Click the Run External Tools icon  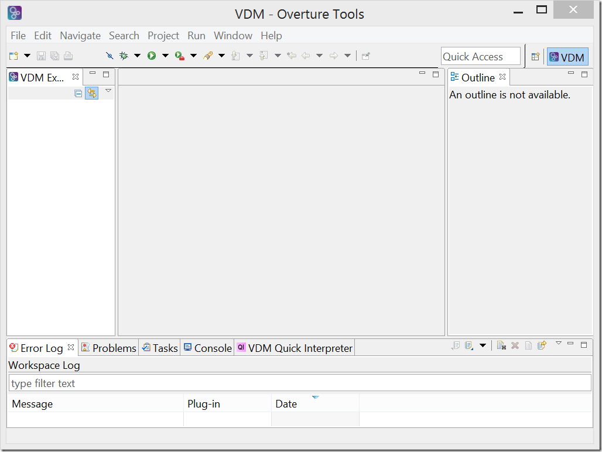[180, 56]
